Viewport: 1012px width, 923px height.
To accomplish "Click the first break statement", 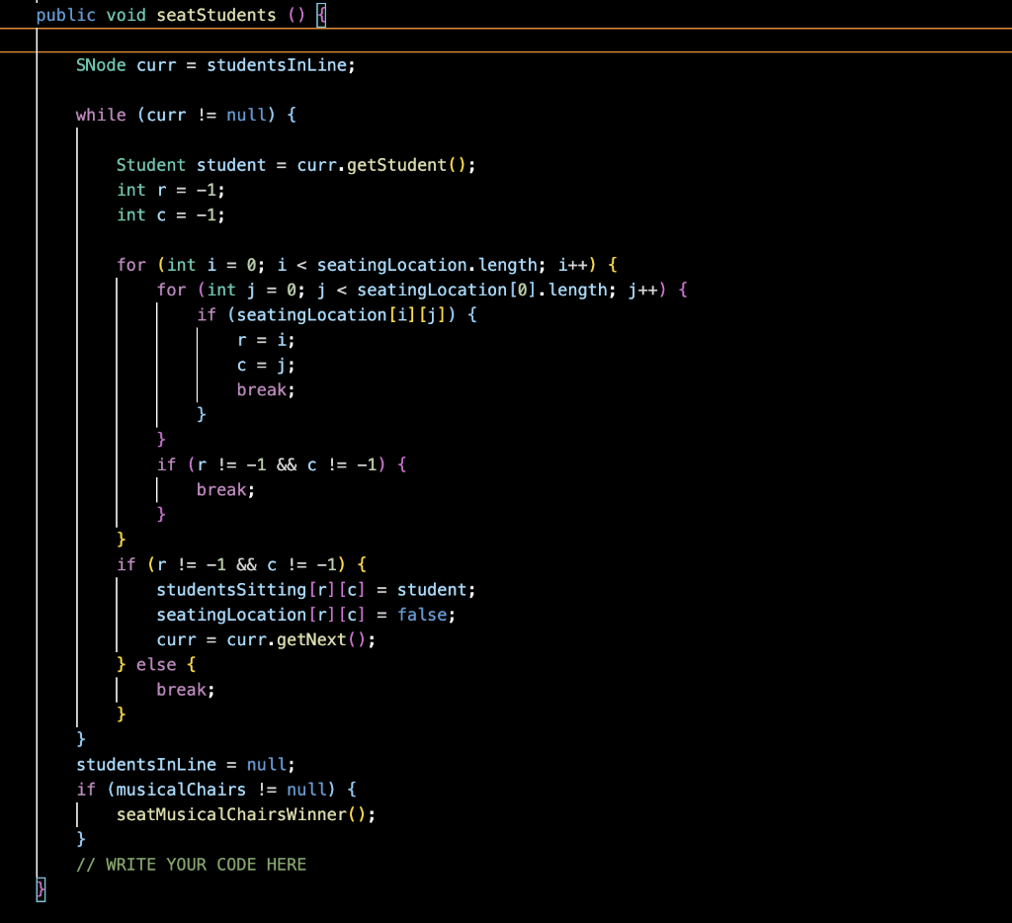I will 260,389.
